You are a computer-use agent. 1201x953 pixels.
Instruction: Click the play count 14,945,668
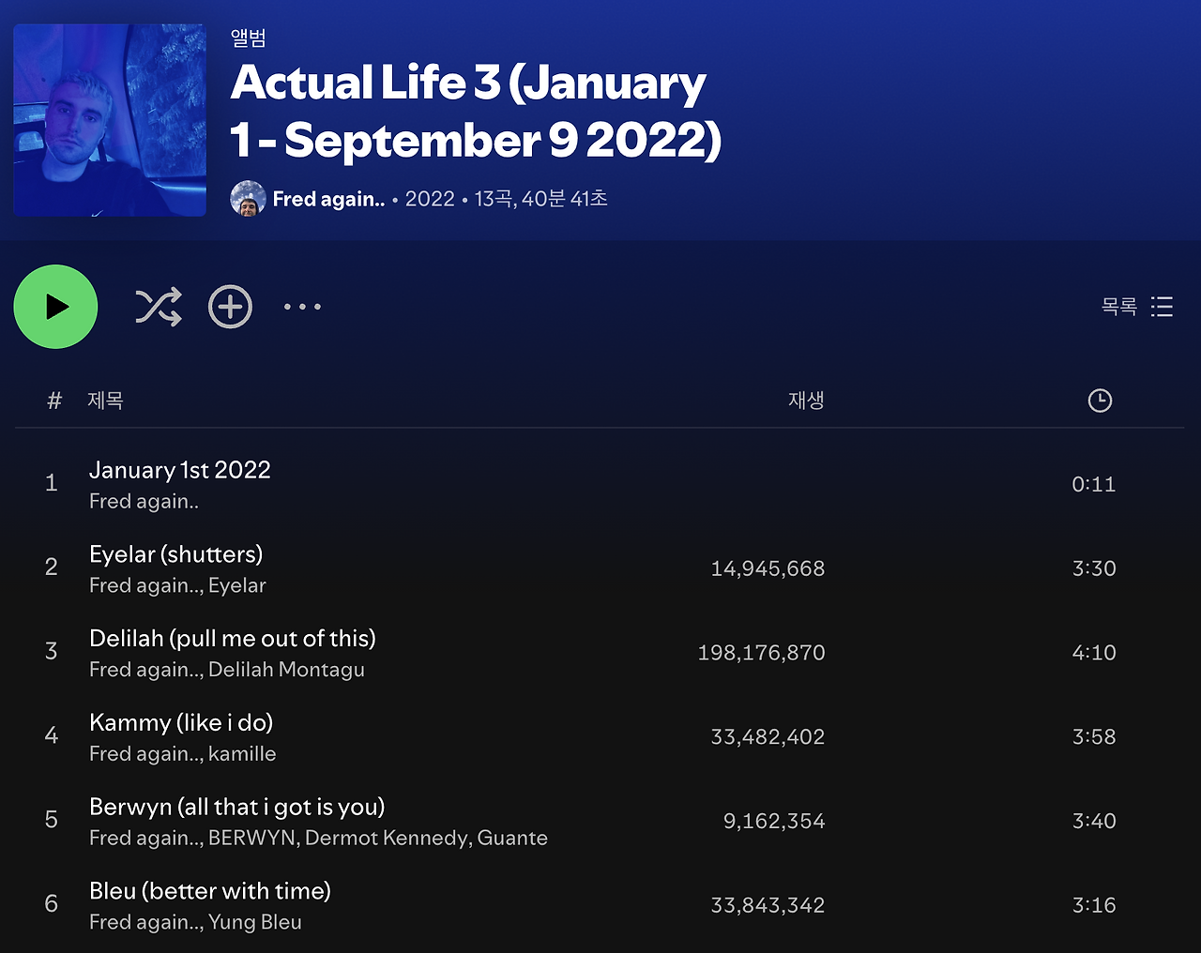768,568
